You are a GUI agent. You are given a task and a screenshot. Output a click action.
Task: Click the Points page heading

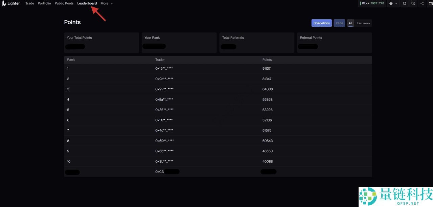72,22
